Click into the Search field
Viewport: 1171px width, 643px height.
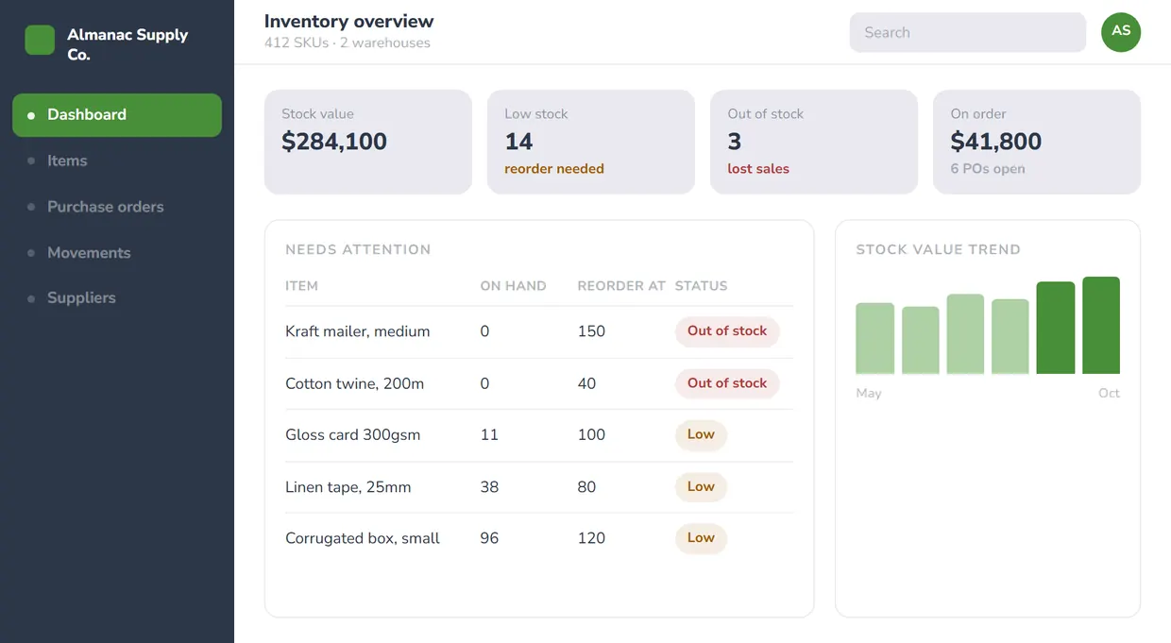point(968,32)
